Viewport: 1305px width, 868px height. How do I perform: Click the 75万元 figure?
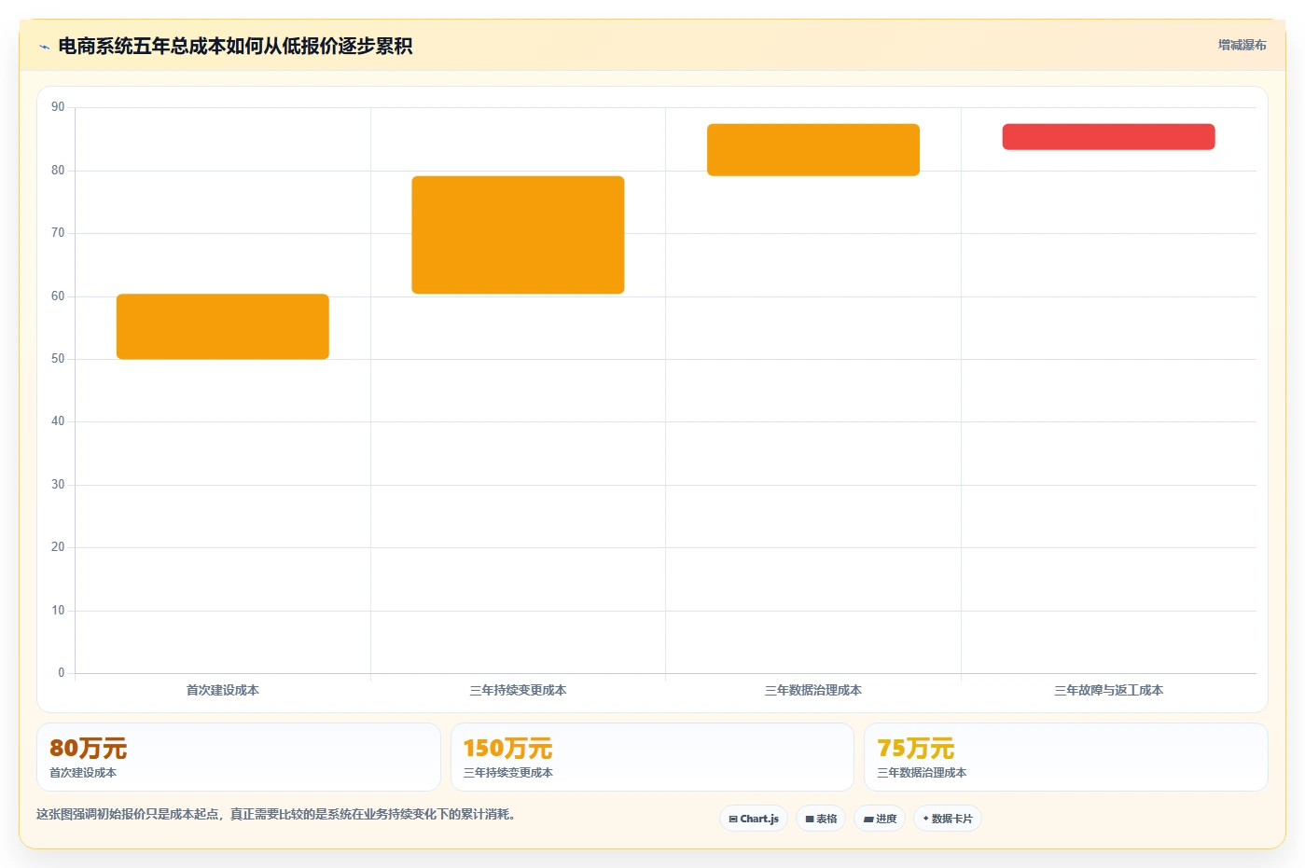pos(915,748)
